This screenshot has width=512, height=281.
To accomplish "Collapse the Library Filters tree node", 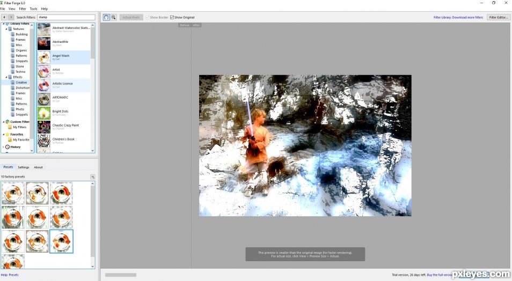I will pos(4,24).
